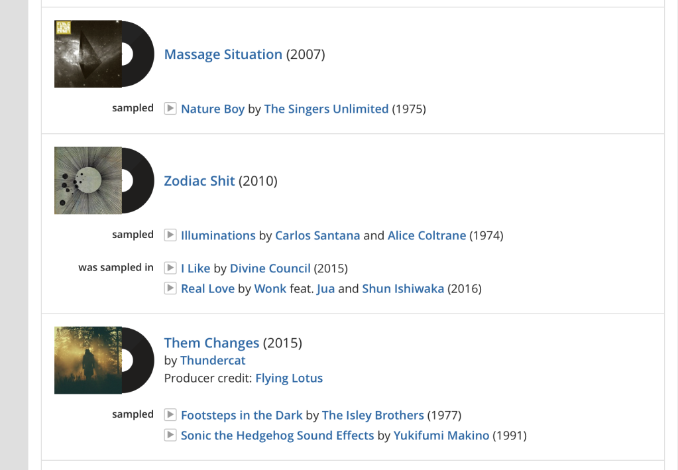The height and width of the screenshot is (470, 678).
Task: Play the Real Love track preview
Action: point(170,288)
